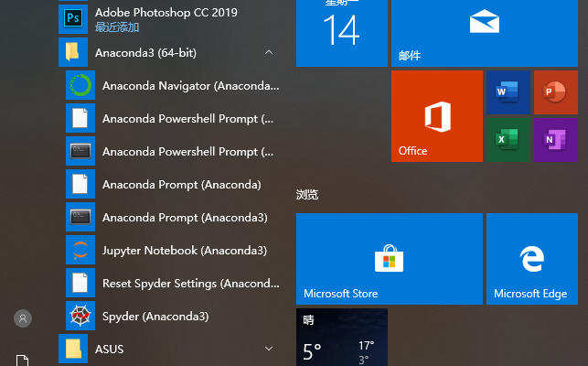
Task: Open Adobe Photoshop CC 2019
Action: pos(165,18)
